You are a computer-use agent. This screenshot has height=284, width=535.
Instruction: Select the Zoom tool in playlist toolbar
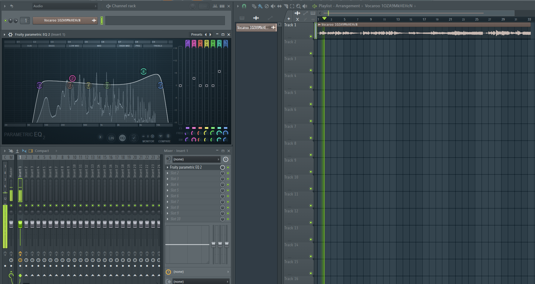(x=298, y=6)
